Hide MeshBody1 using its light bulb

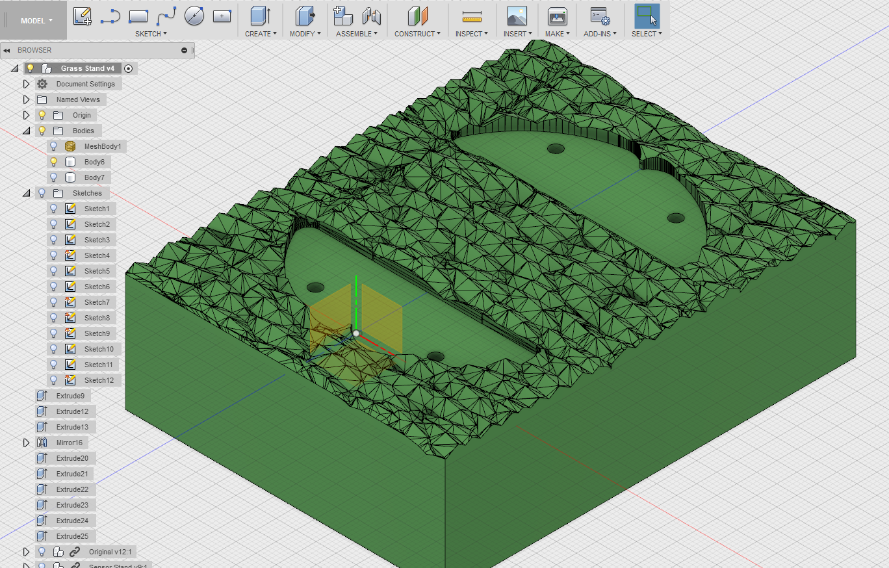click(x=54, y=146)
